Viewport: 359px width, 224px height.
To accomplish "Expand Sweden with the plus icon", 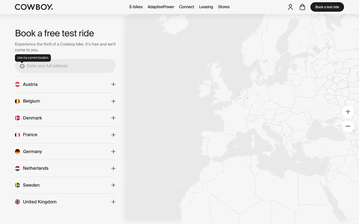I will click(113, 185).
